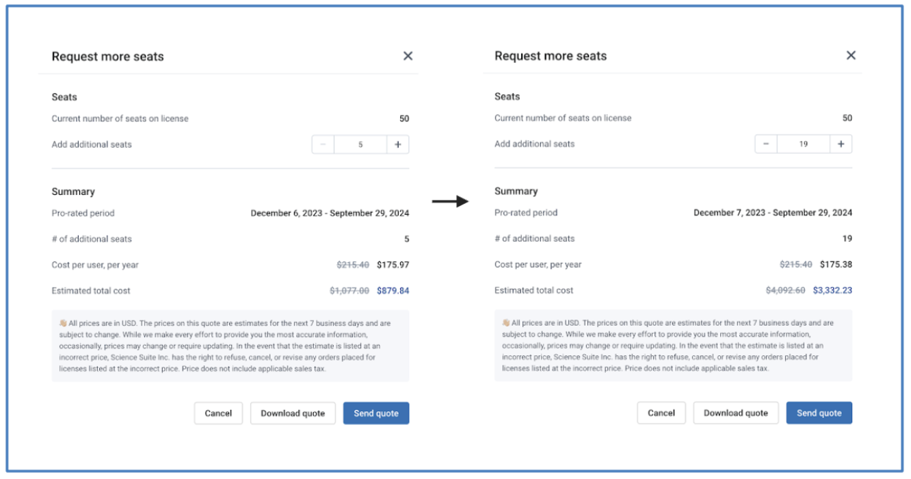Click the $879.84 estimated total cost
The image size is (911, 479).
click(x=393, y=291)
